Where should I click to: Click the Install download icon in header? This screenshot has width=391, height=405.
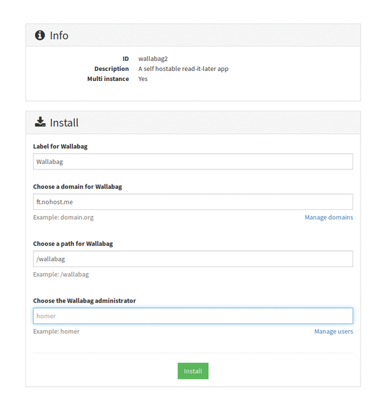40,122
